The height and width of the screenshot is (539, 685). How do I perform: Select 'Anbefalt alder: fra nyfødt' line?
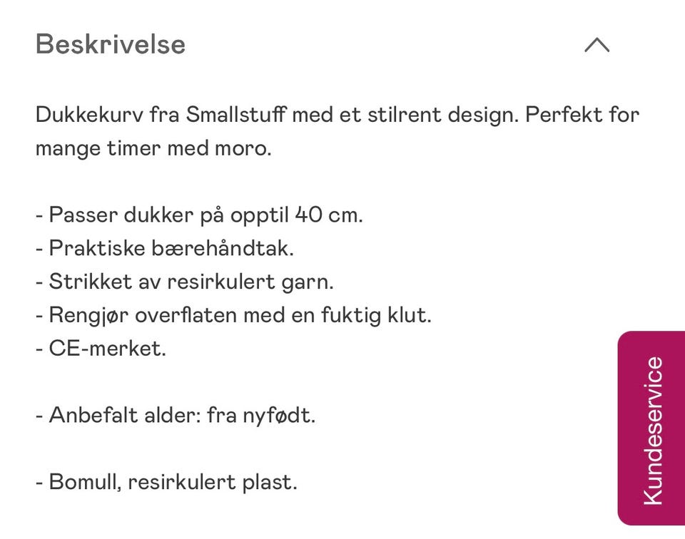175,414
